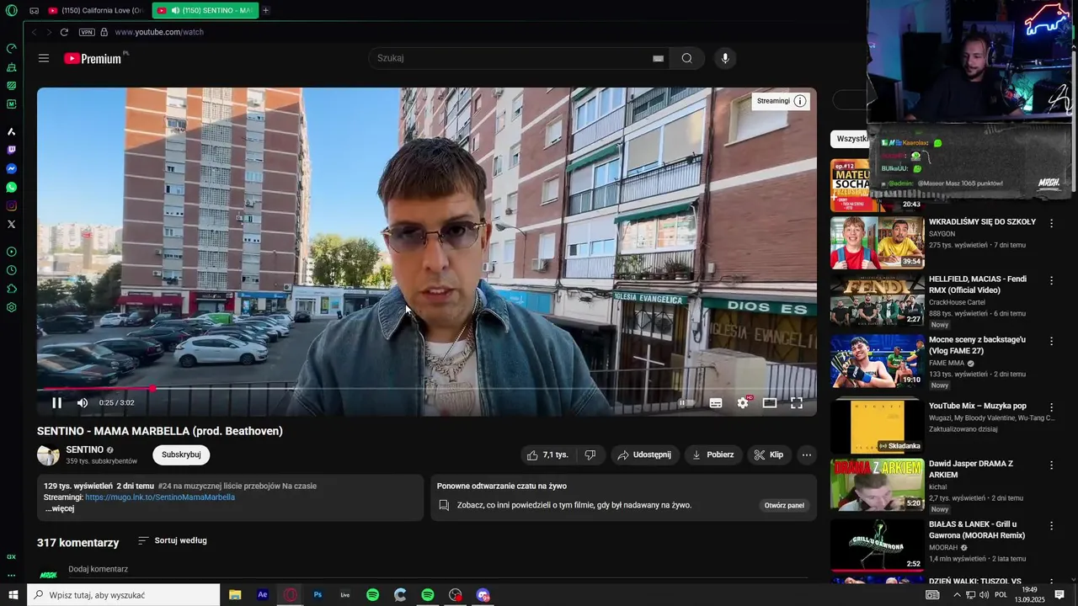This screenshot has height=606, width=1078.
Task: Click Otwórz panel for chat replay
Action: click(x=784, y=506)
